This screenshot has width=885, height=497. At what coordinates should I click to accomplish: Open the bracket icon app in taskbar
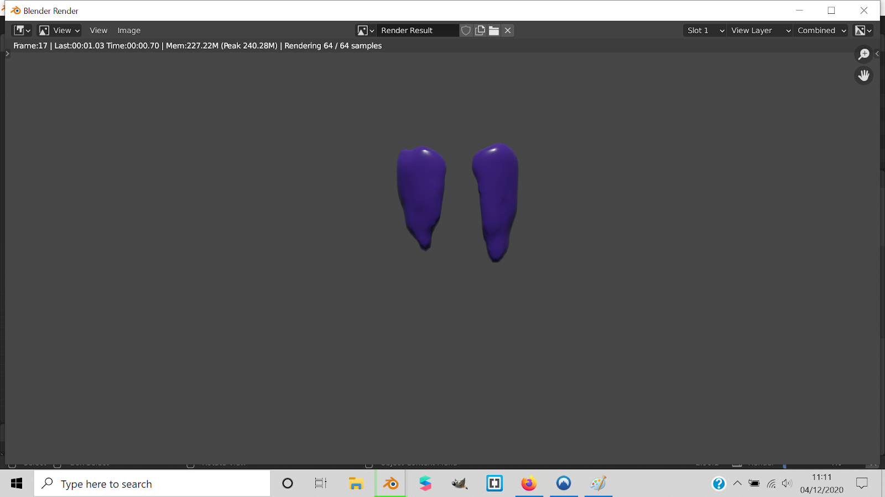pyautogui.click(x=494, y=484)
